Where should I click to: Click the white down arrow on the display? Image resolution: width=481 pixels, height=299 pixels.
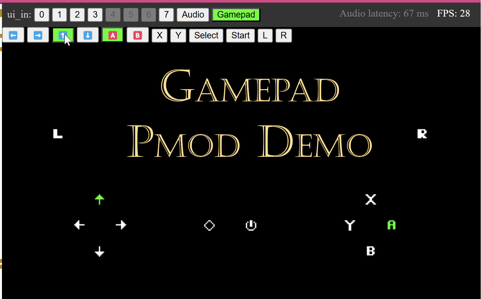100,251
